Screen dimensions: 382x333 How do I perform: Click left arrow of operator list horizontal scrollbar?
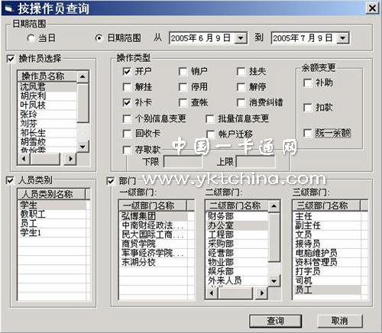24,159
